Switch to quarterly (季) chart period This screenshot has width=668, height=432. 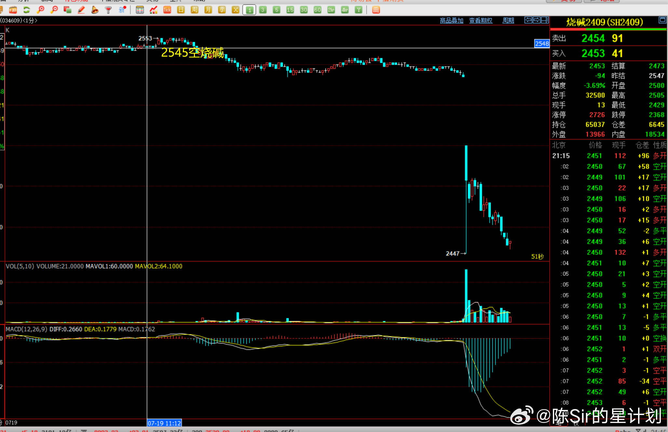tap(222, 10)
